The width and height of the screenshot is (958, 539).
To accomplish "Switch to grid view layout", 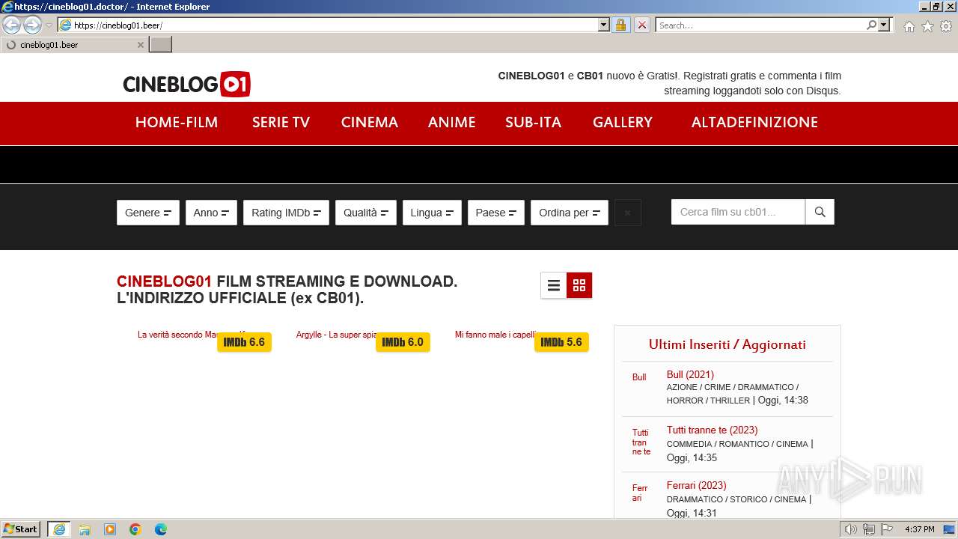I will click(579, 285).
